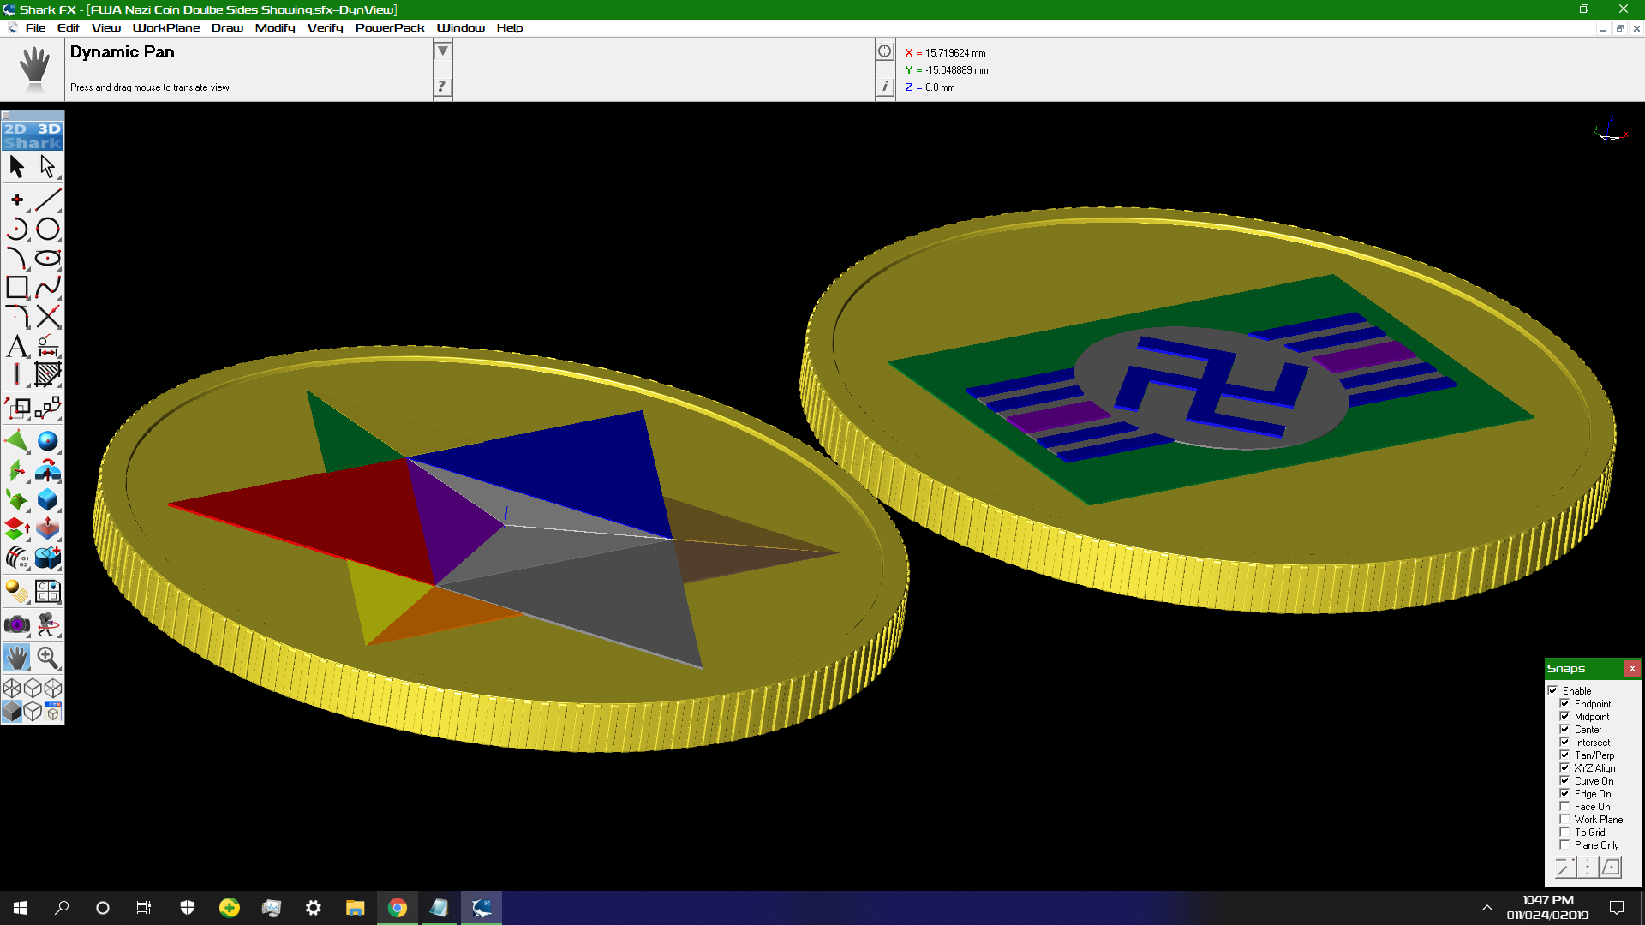Show hidden system tray icons
Screen dimensions: 1645x925
coord(1487,908)
